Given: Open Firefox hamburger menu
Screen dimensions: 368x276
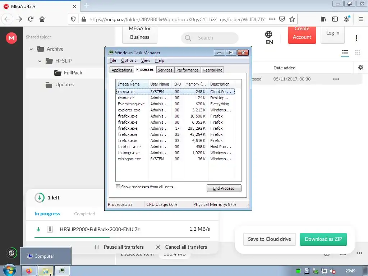Looking at the screenshot, I should (361, 19).
